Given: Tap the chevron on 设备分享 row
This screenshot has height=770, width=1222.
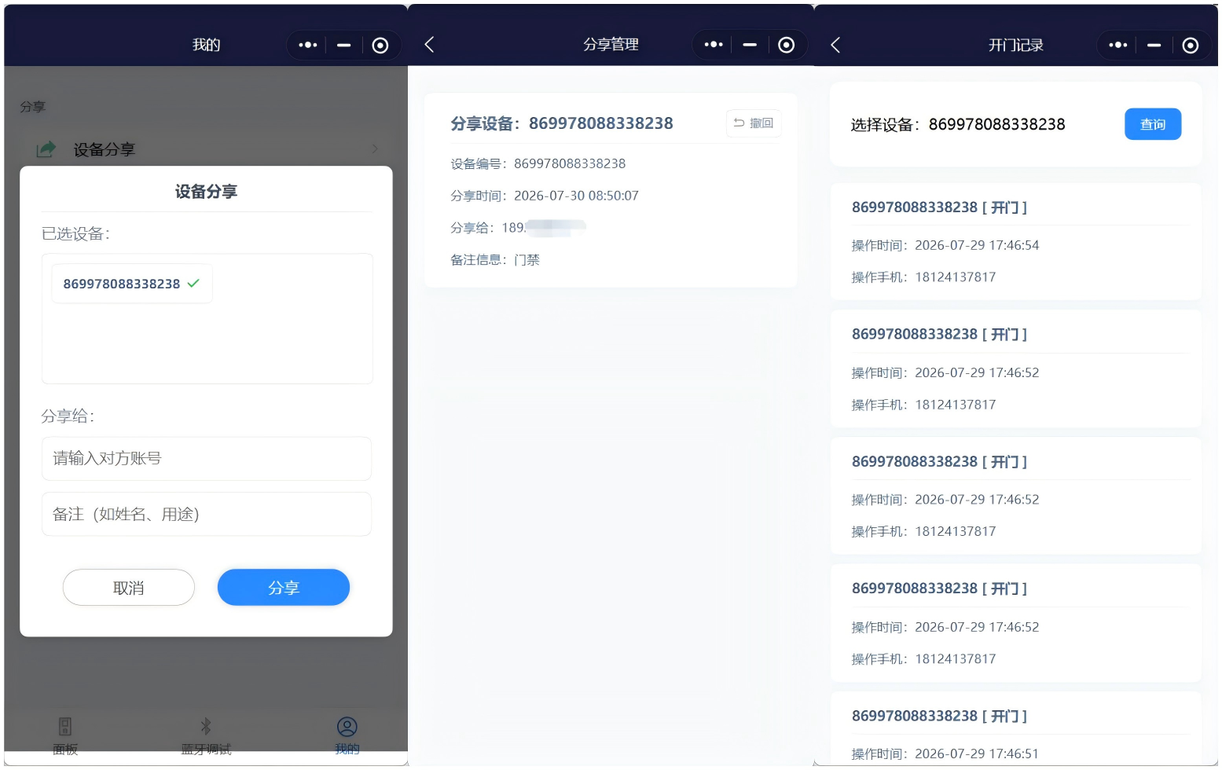Looking at the screenshot, I should point(375,148).
